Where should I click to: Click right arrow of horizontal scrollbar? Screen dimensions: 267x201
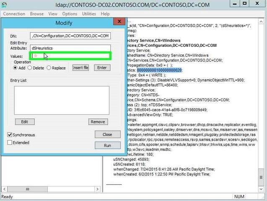(97, 189)
